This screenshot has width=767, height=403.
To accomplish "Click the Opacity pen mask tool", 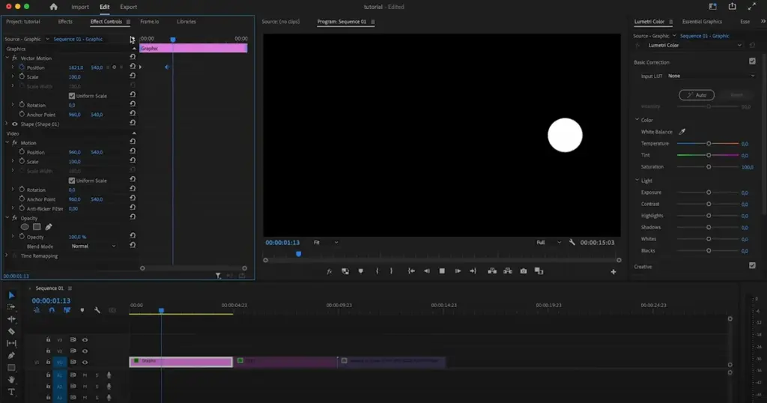I will (x=49, y=227).
